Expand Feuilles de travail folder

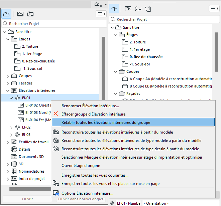coord(8,142)
